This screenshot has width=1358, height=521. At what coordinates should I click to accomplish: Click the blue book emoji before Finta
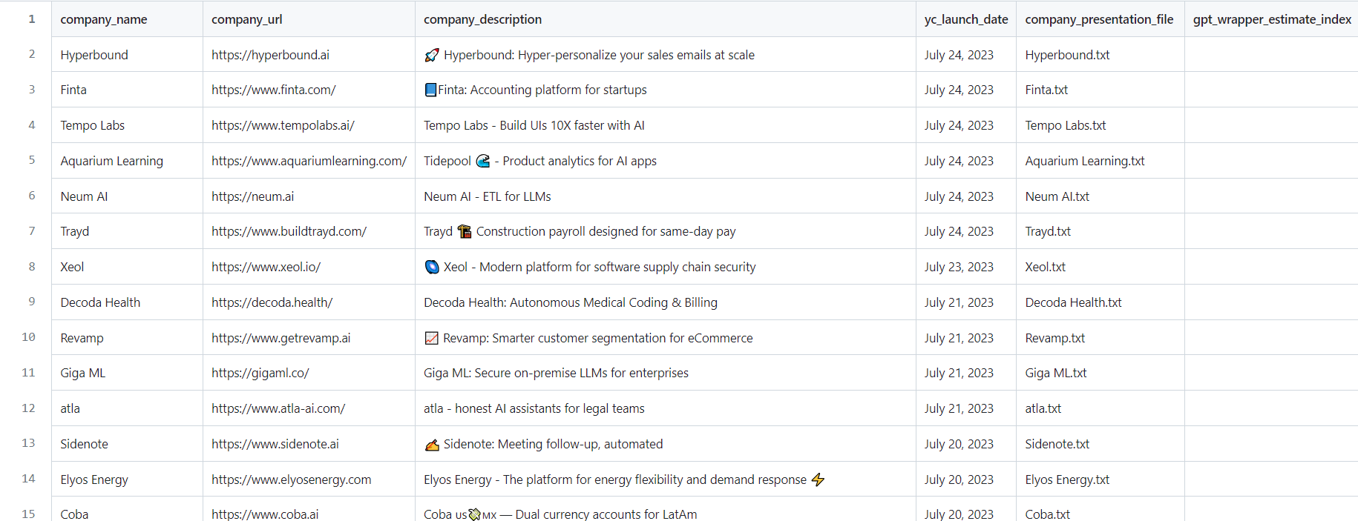430,90
